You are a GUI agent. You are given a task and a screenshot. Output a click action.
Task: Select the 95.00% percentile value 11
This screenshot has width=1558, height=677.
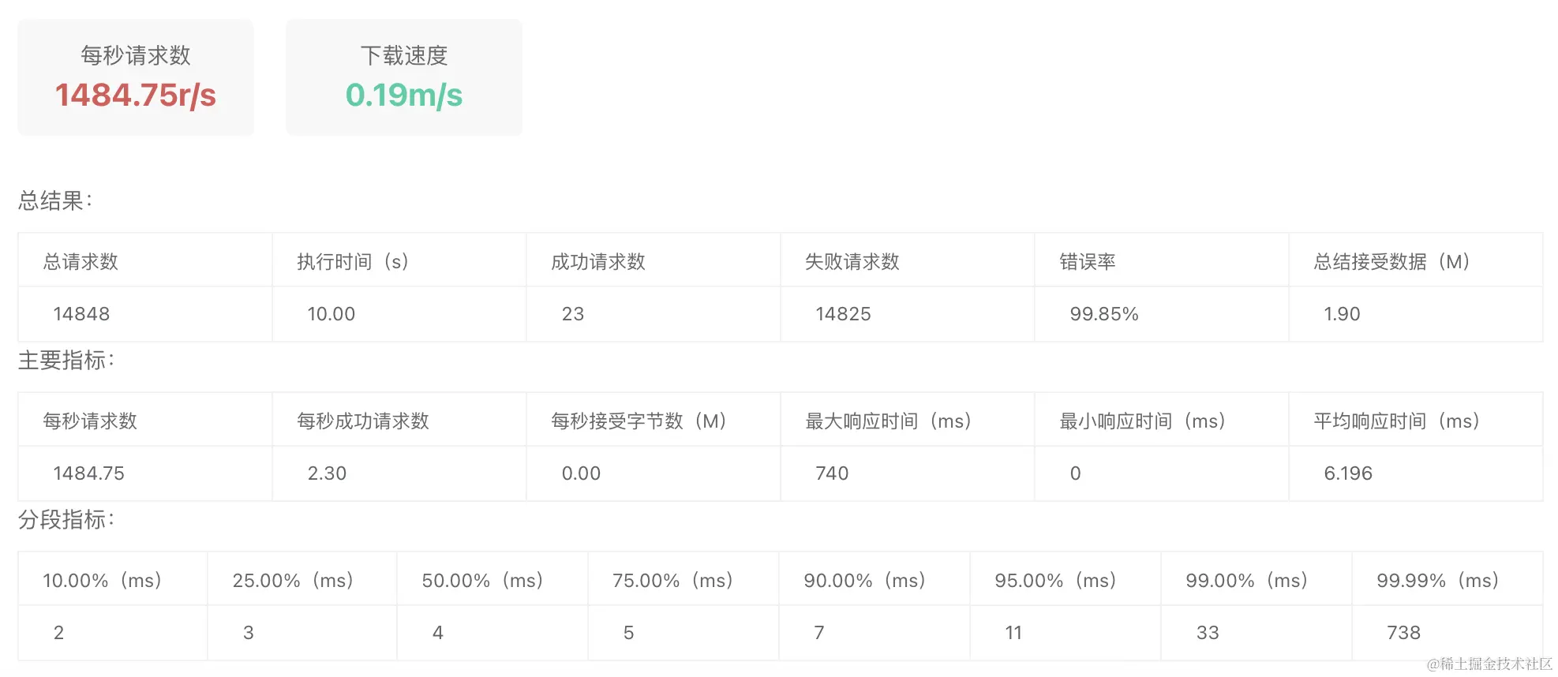click(x=1013, y=633)
